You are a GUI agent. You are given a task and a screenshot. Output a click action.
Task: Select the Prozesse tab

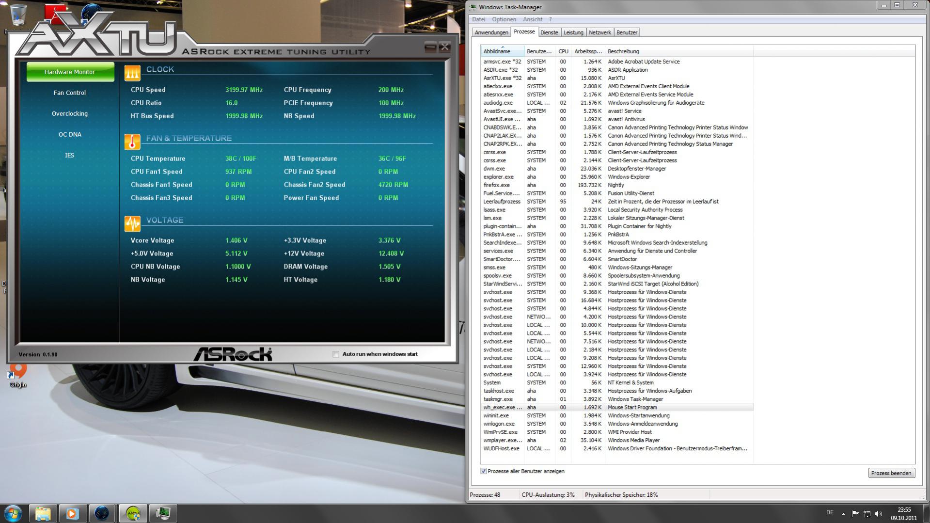click(524, 32)
